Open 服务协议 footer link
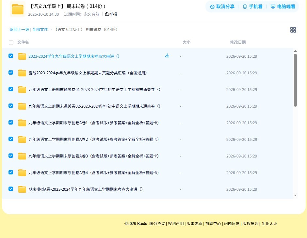The image size is (307, 238). [x=157, y=223]
